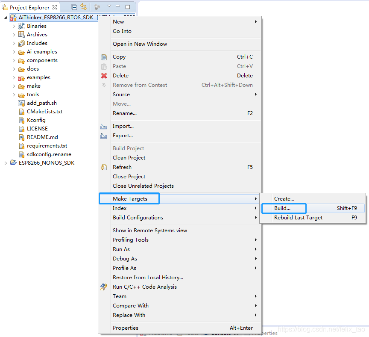Toggle Link with Editor icon
369x337 pixels.
[x=84, y=7]
